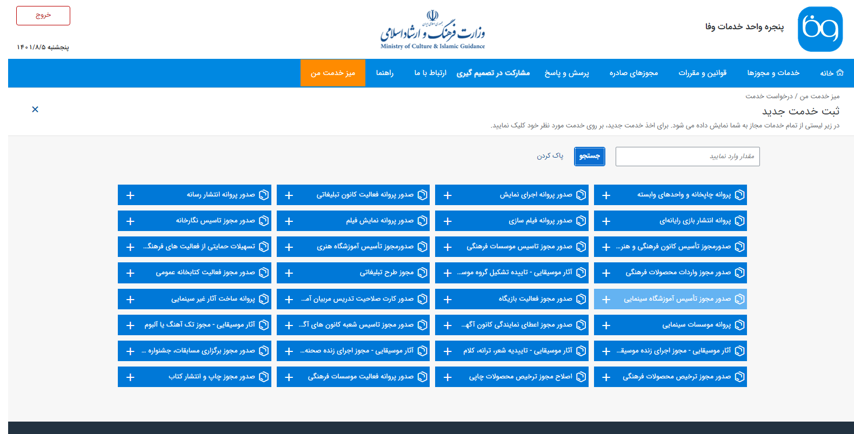Focus the مقدار وارد نمایید search field
This screenshot has width=854, height=434.
click(688, 157)
